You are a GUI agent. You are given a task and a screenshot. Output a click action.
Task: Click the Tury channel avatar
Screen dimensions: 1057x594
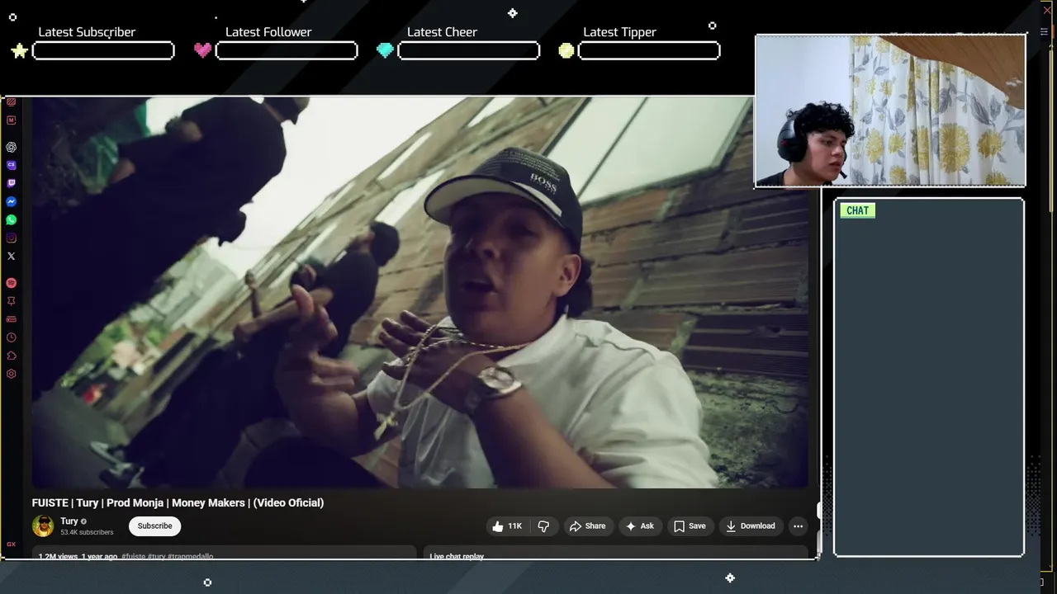pos(43,526)
